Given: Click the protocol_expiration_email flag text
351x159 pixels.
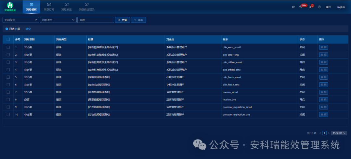Looking at the screenshot, I should [x=237, y=107].
